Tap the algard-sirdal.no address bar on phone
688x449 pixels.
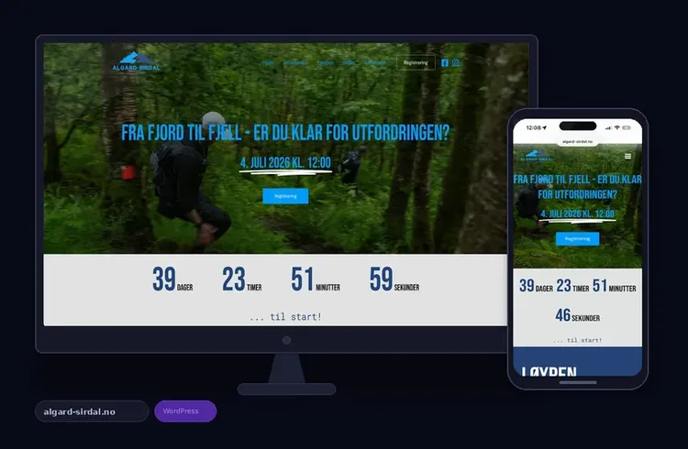(577, 142)
